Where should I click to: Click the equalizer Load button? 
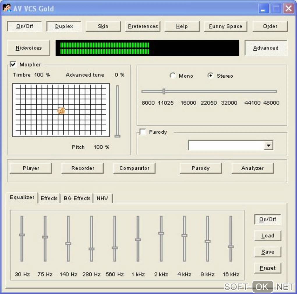(x=268, y=236)
